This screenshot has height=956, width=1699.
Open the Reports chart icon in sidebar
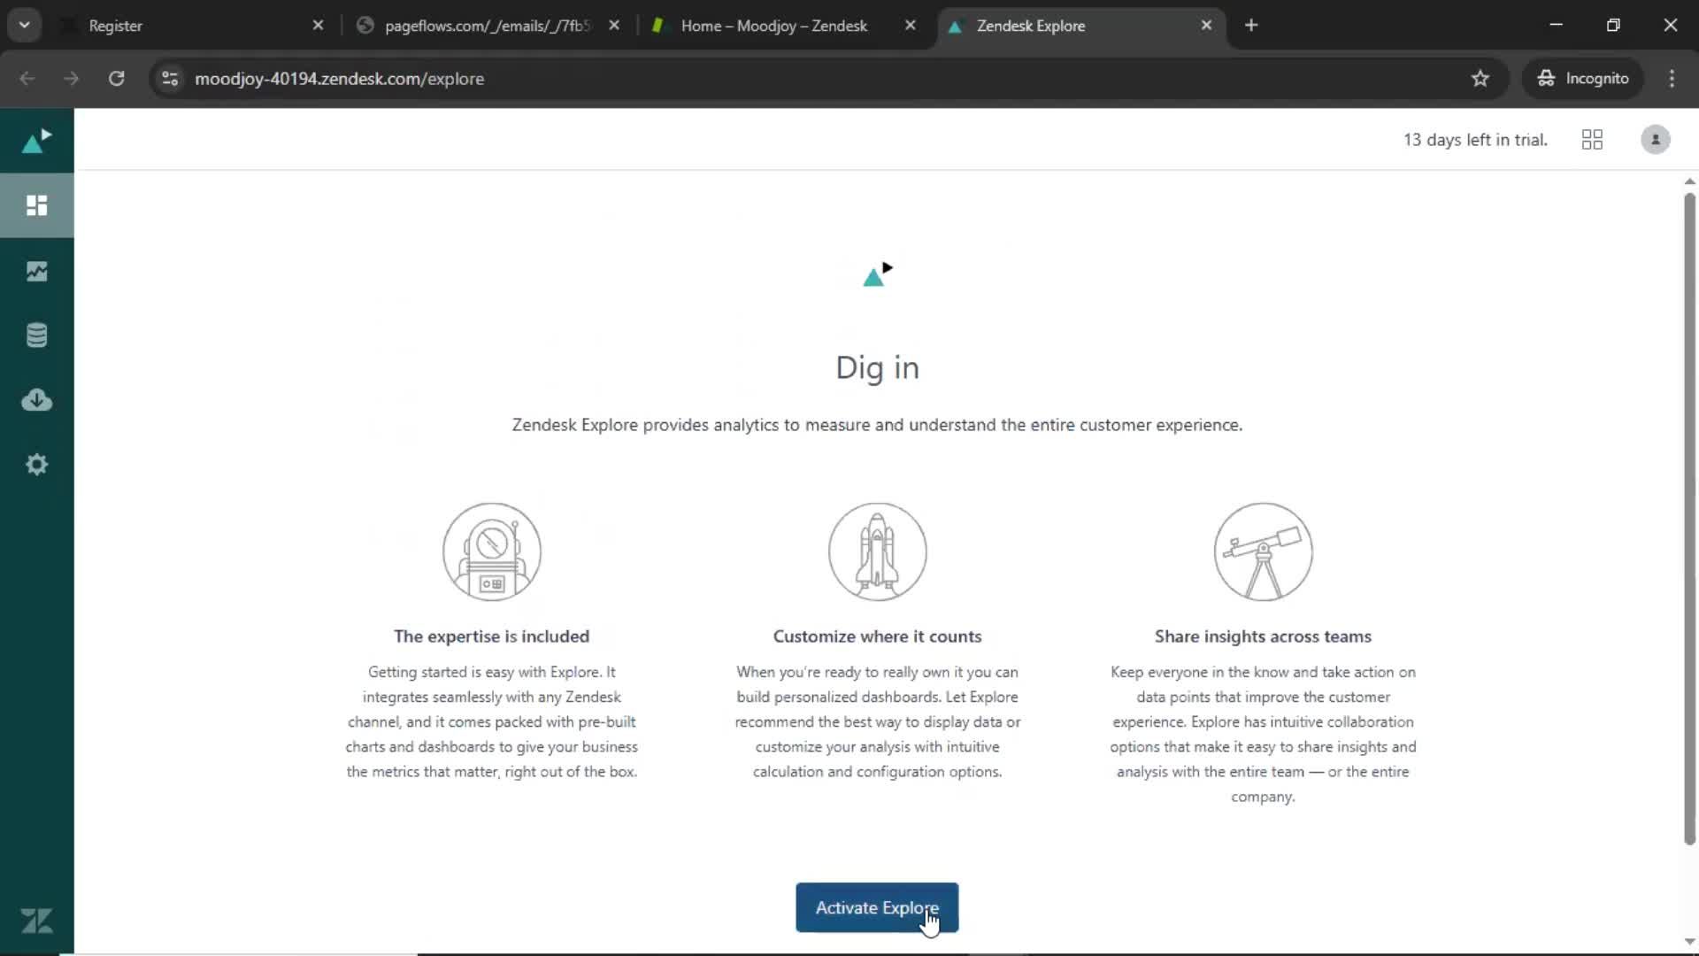point(36,271)
